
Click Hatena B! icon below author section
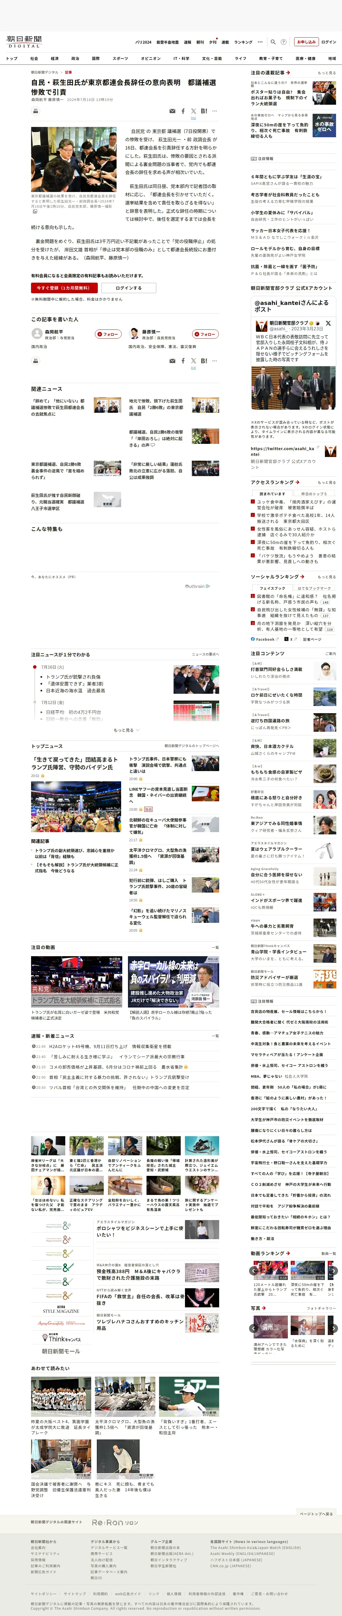204,361
